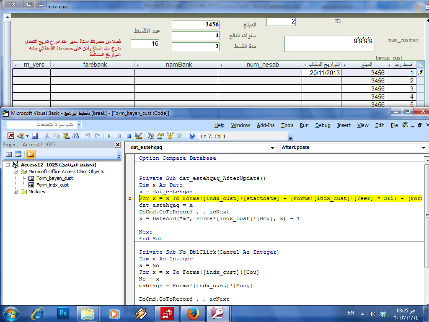Screen dimensions: 429x322
Task: Launch Internet Explorer from taskbar
Action: (37, 314)
